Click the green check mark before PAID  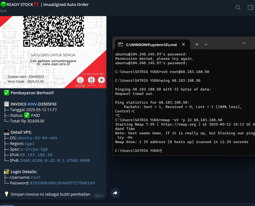coord(27,115)
